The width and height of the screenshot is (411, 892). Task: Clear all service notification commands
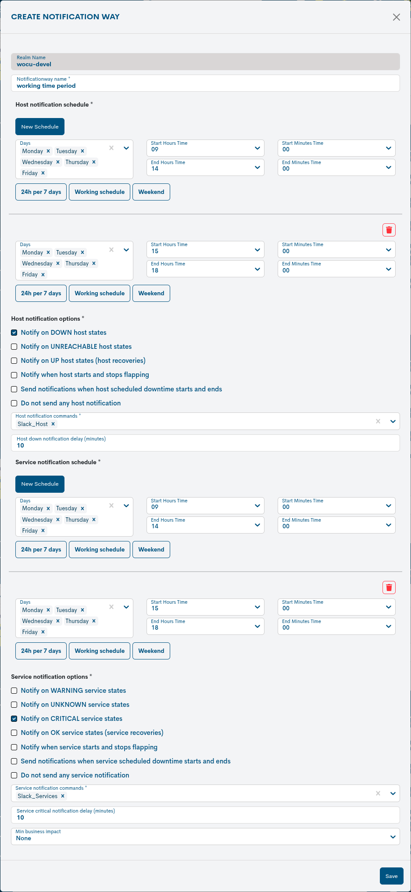pyautogui.click(x=378, y=793)
